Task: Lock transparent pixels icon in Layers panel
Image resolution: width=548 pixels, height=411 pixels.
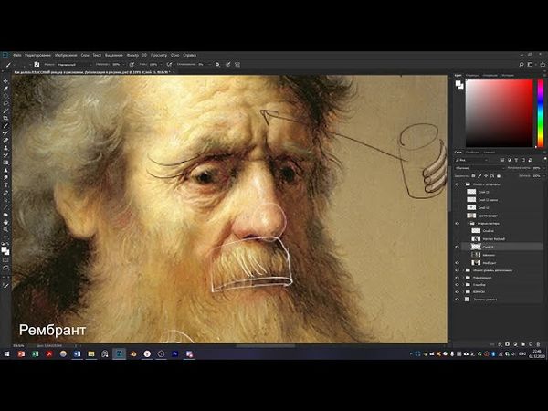Action: (x=473, y=175)
